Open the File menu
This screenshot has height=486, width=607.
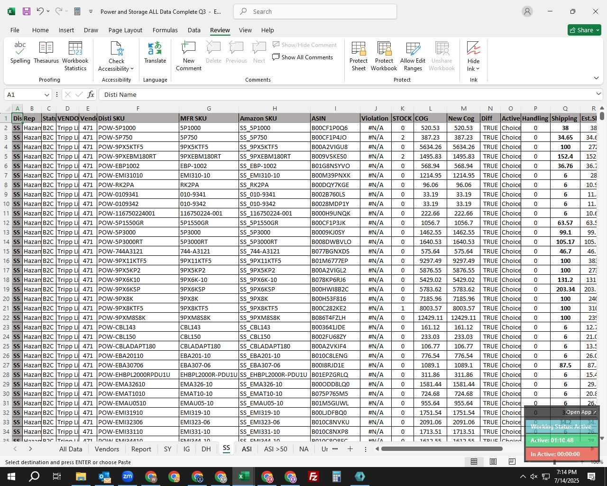click(x=15, y=30)
